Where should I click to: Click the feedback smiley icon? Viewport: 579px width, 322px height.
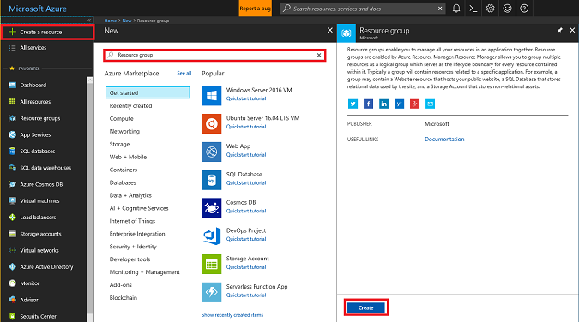tap(507, 9)
